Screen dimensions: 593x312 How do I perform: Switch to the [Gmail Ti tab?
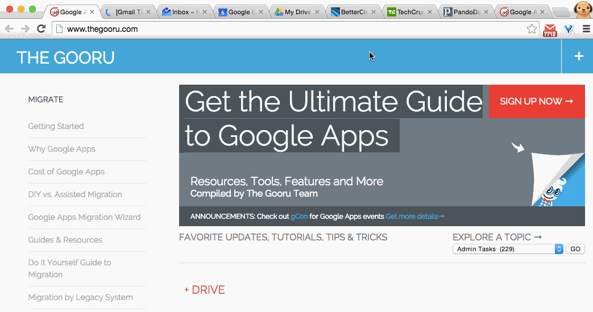(x=127, y=12)
